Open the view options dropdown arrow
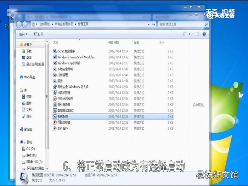 pos(190,34)
